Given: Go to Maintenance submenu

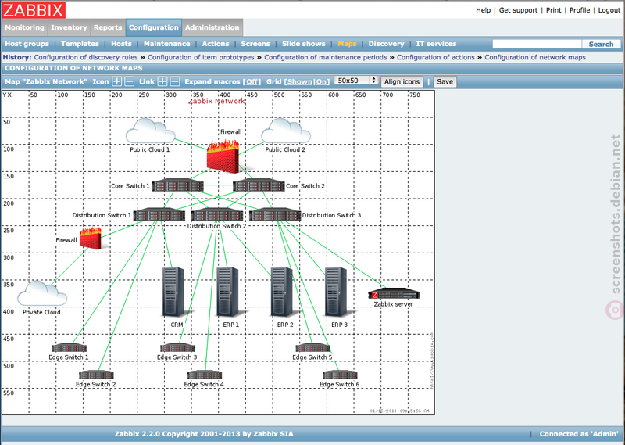Looking at the screenshot, I should click(166, 44).
